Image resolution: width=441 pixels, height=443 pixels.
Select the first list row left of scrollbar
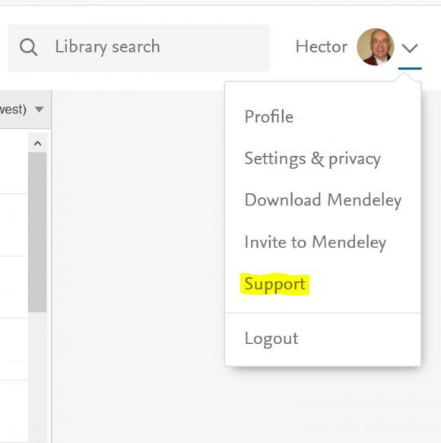[14, 161]
